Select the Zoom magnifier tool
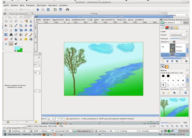Image resolution: width=192 pixels, height=138 pixels. pos(21,26)
